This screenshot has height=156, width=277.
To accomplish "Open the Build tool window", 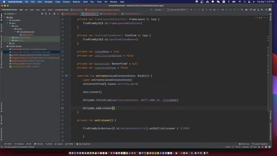I will pyautogui.click(x=49, y=144).
